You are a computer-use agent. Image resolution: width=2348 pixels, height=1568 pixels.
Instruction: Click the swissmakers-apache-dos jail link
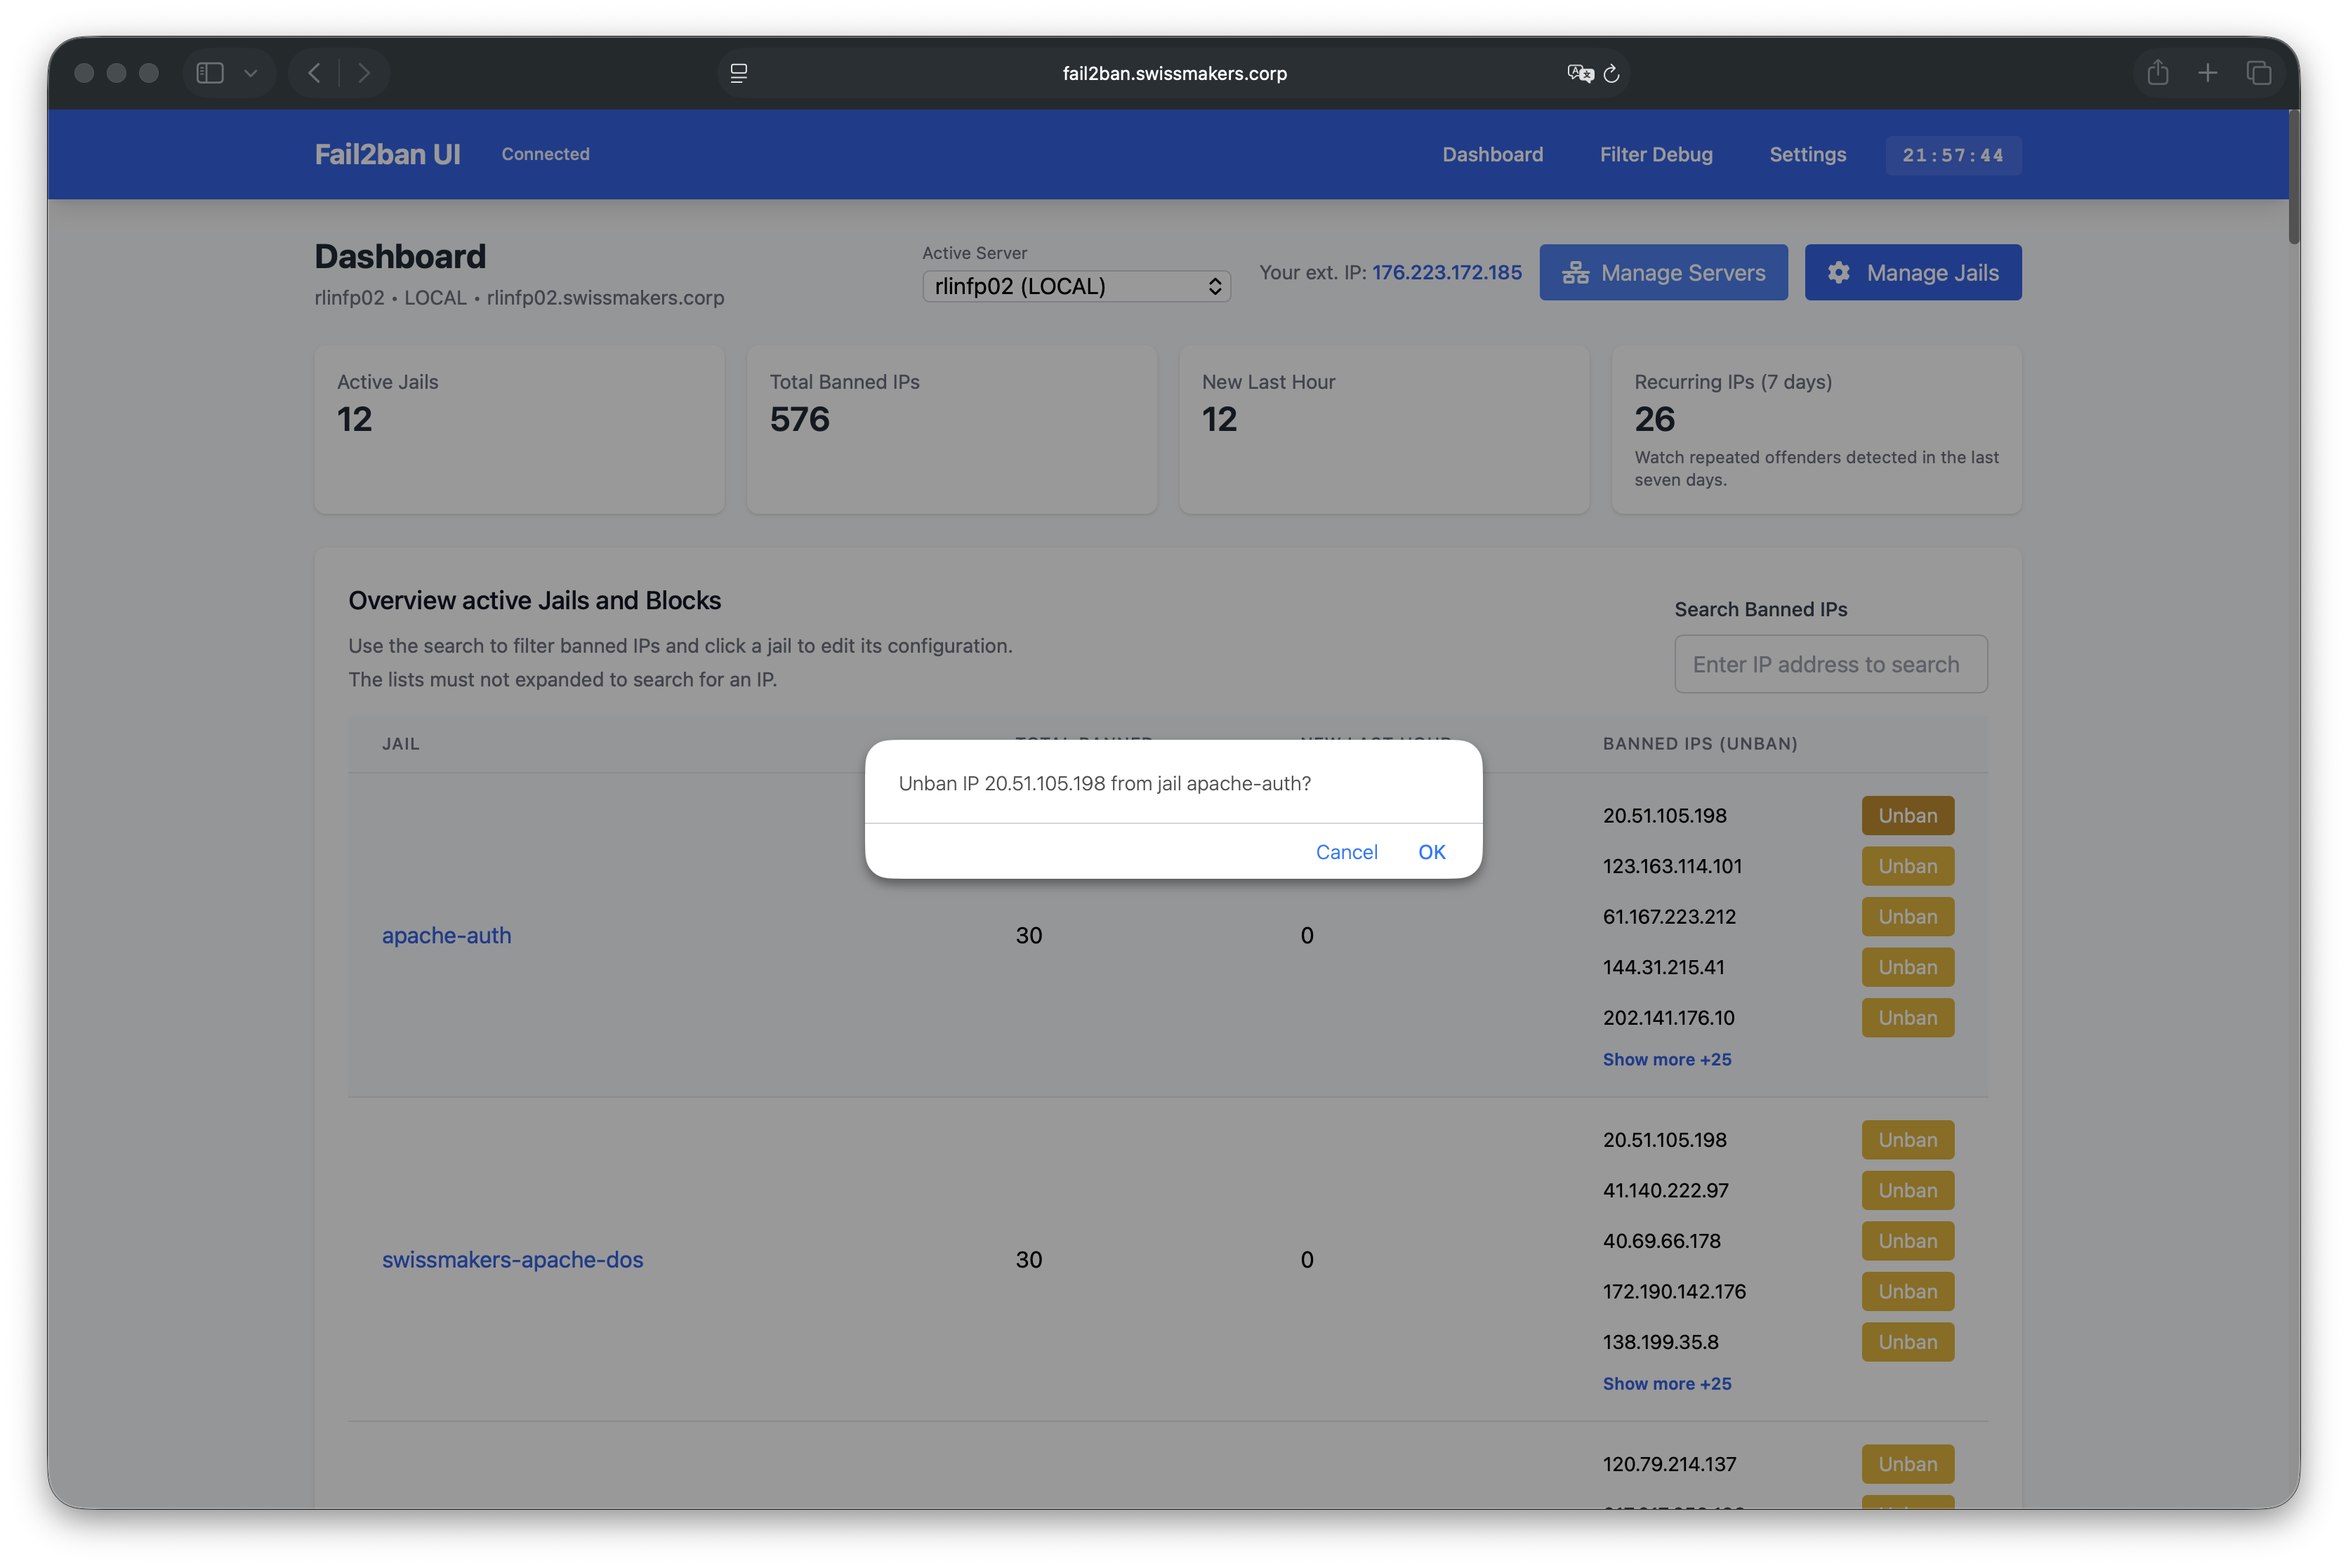click(x=512, y=1259)
